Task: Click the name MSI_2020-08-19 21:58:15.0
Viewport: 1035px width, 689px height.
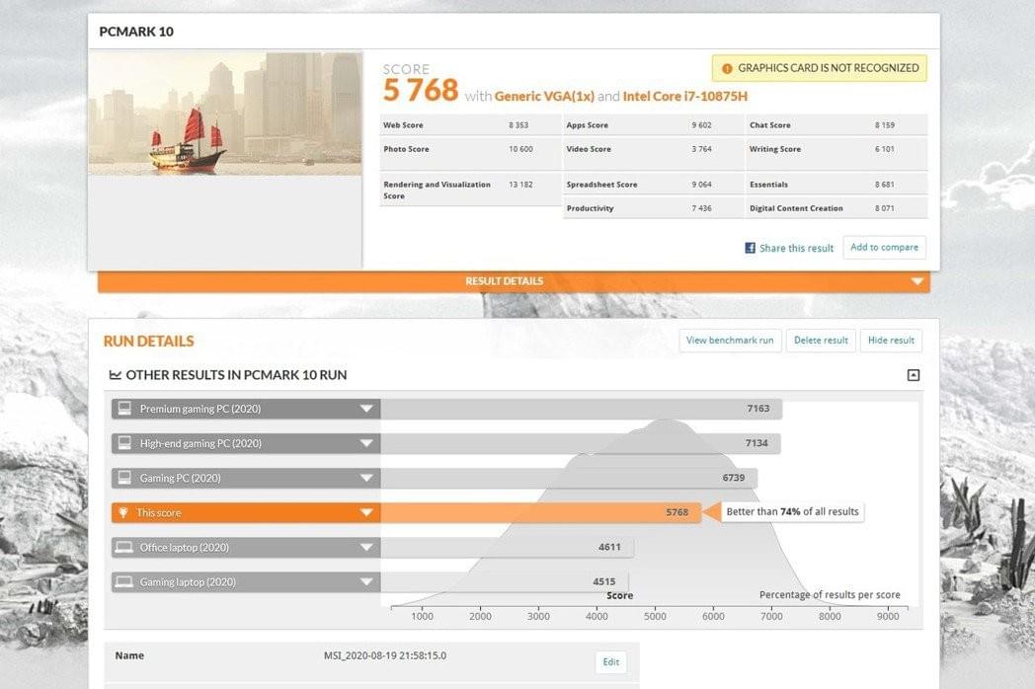Action: [385, 655]
